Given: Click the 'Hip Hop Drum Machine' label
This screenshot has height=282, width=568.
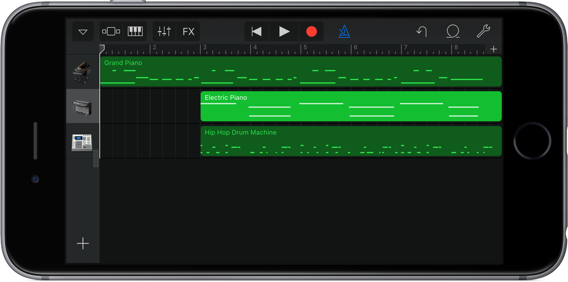Looking at the screenshot, I should click(240, 133).
